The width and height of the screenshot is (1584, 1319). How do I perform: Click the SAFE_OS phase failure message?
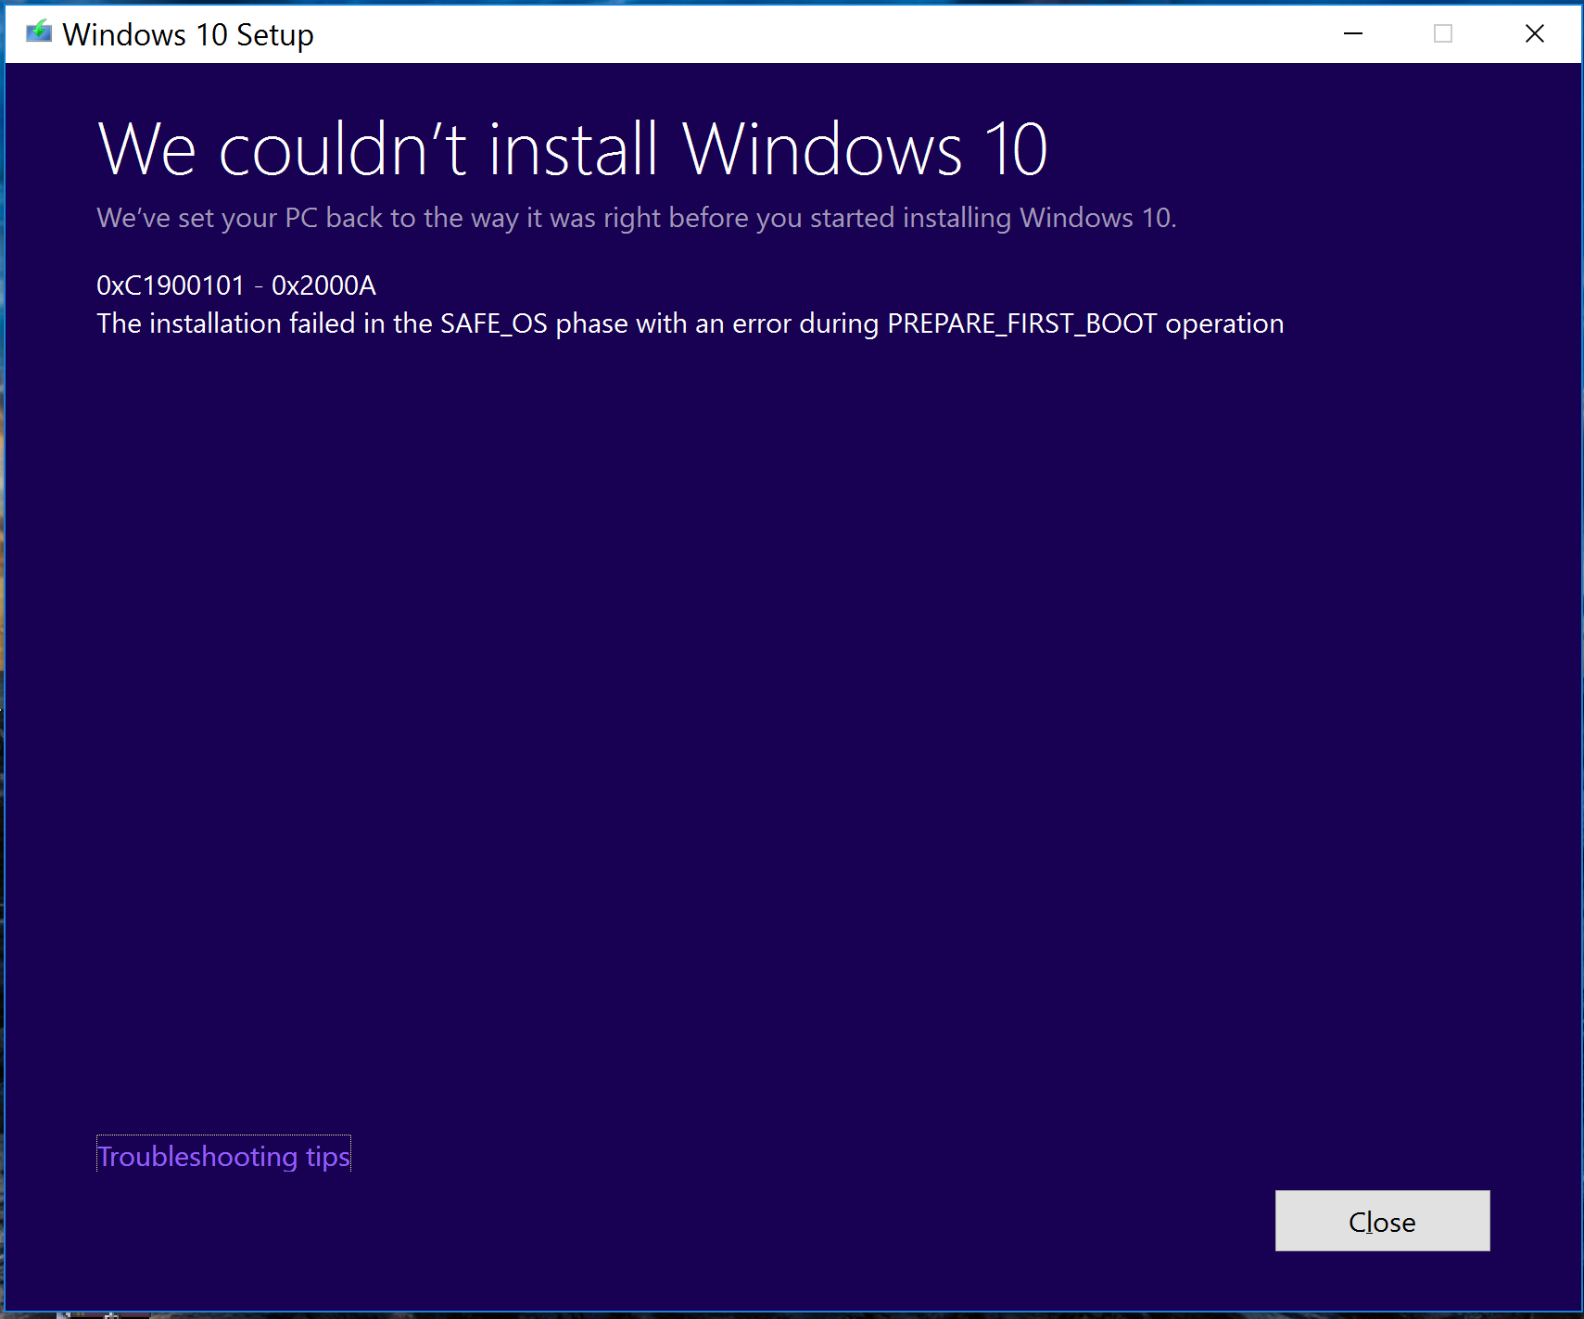pos(691,323)
